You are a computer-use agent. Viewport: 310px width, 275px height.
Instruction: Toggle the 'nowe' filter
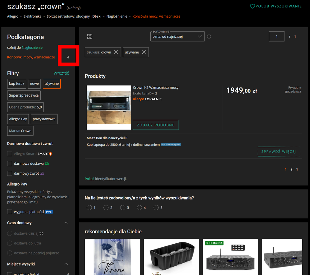[x=34, y=84]
